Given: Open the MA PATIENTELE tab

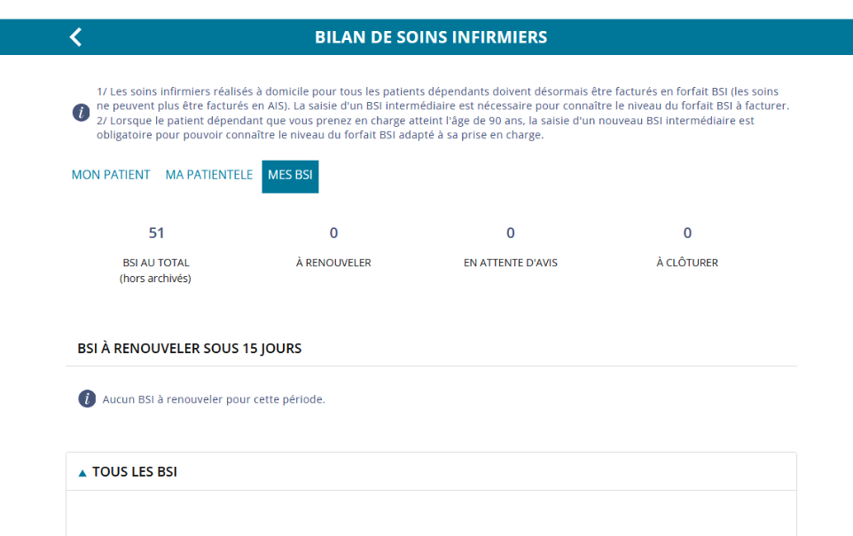Looking at the screenshot, I should [x=208, y=175].
